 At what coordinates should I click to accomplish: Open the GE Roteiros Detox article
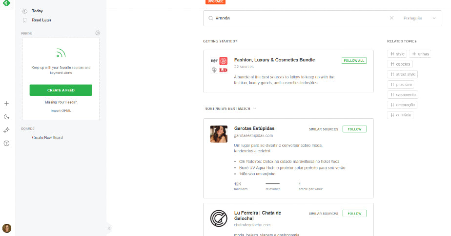click(289, 162)
